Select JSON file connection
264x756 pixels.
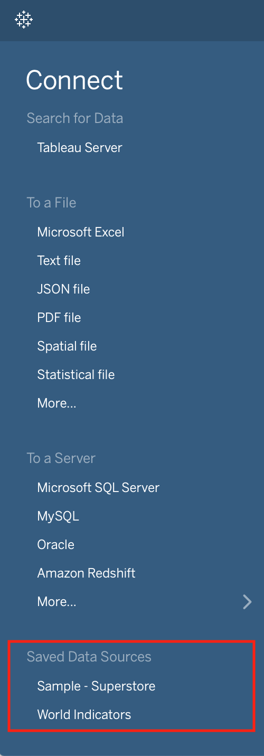click(63, 289)
